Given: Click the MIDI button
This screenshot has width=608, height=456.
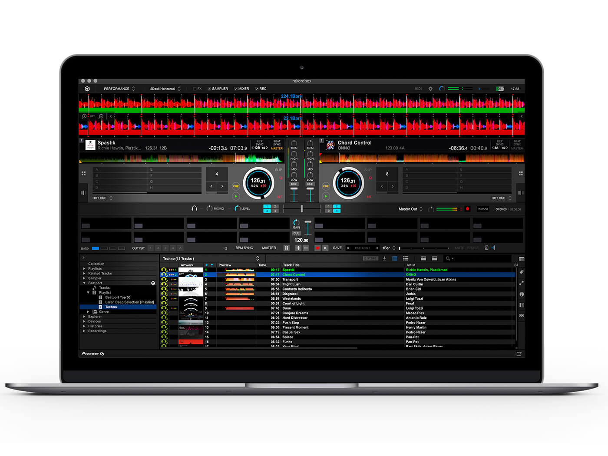Looking at the screenshot, I should 418,89.
